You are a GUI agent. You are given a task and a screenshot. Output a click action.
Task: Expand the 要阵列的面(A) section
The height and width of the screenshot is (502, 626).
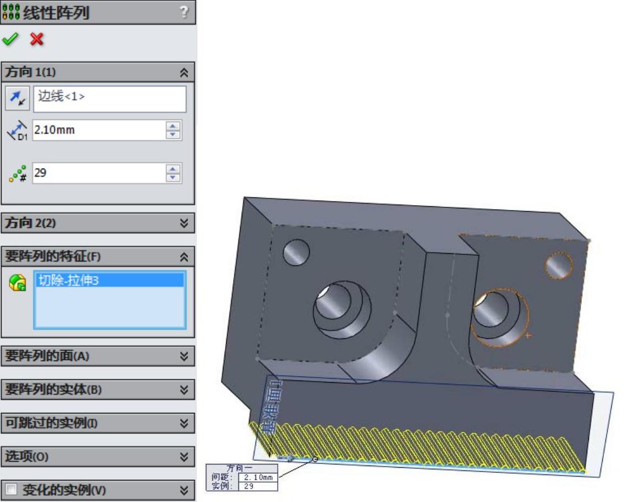(184, 356)
